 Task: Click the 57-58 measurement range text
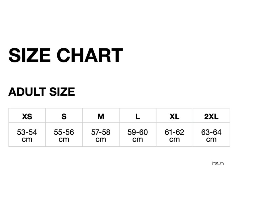click(101, 132)
